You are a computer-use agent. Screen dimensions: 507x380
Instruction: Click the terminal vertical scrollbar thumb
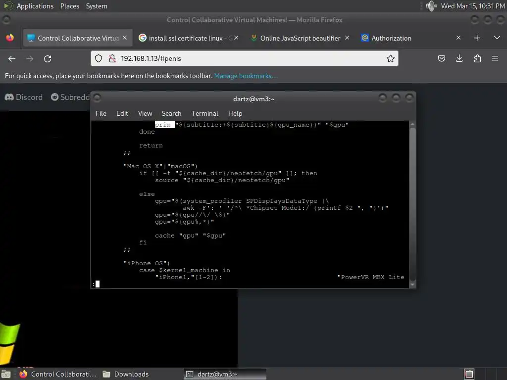[412, 203]
